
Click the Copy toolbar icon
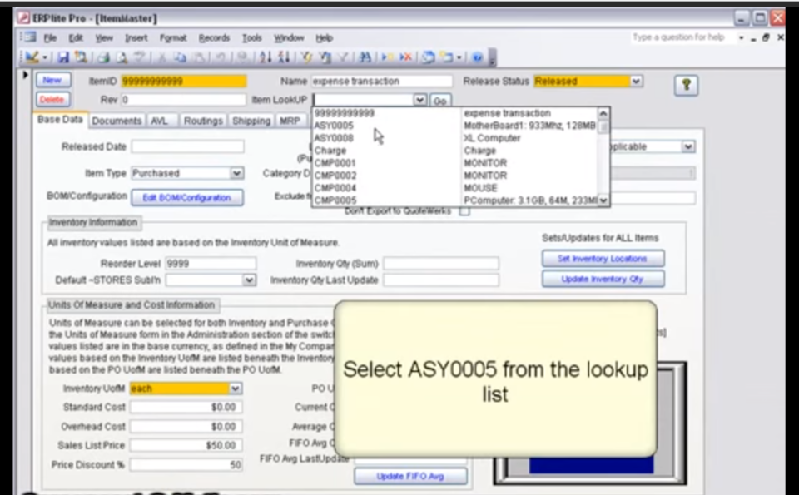click(x=180, y=57)
